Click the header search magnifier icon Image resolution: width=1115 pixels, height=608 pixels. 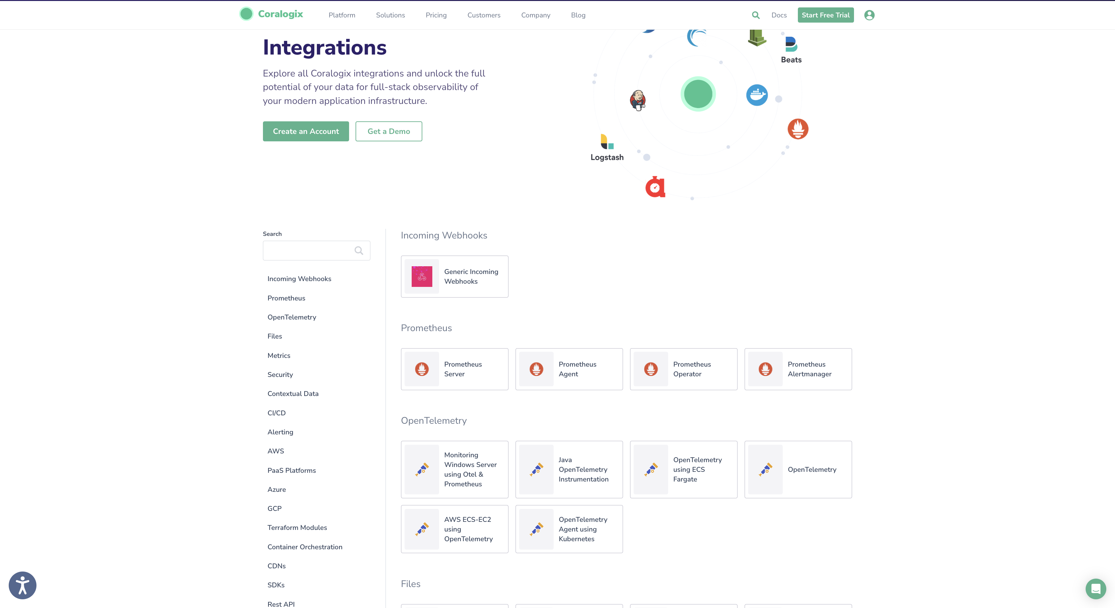coord(756,15)
